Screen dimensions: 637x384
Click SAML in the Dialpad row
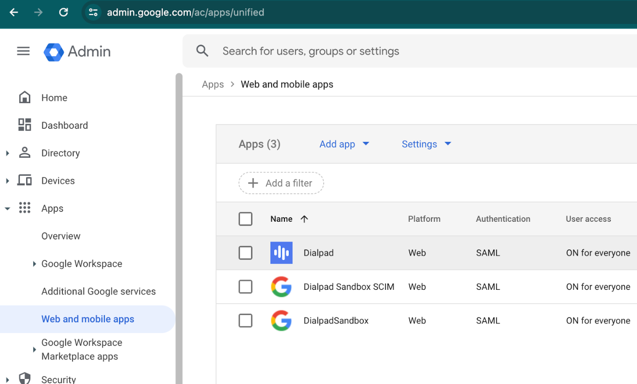(488, 253)
